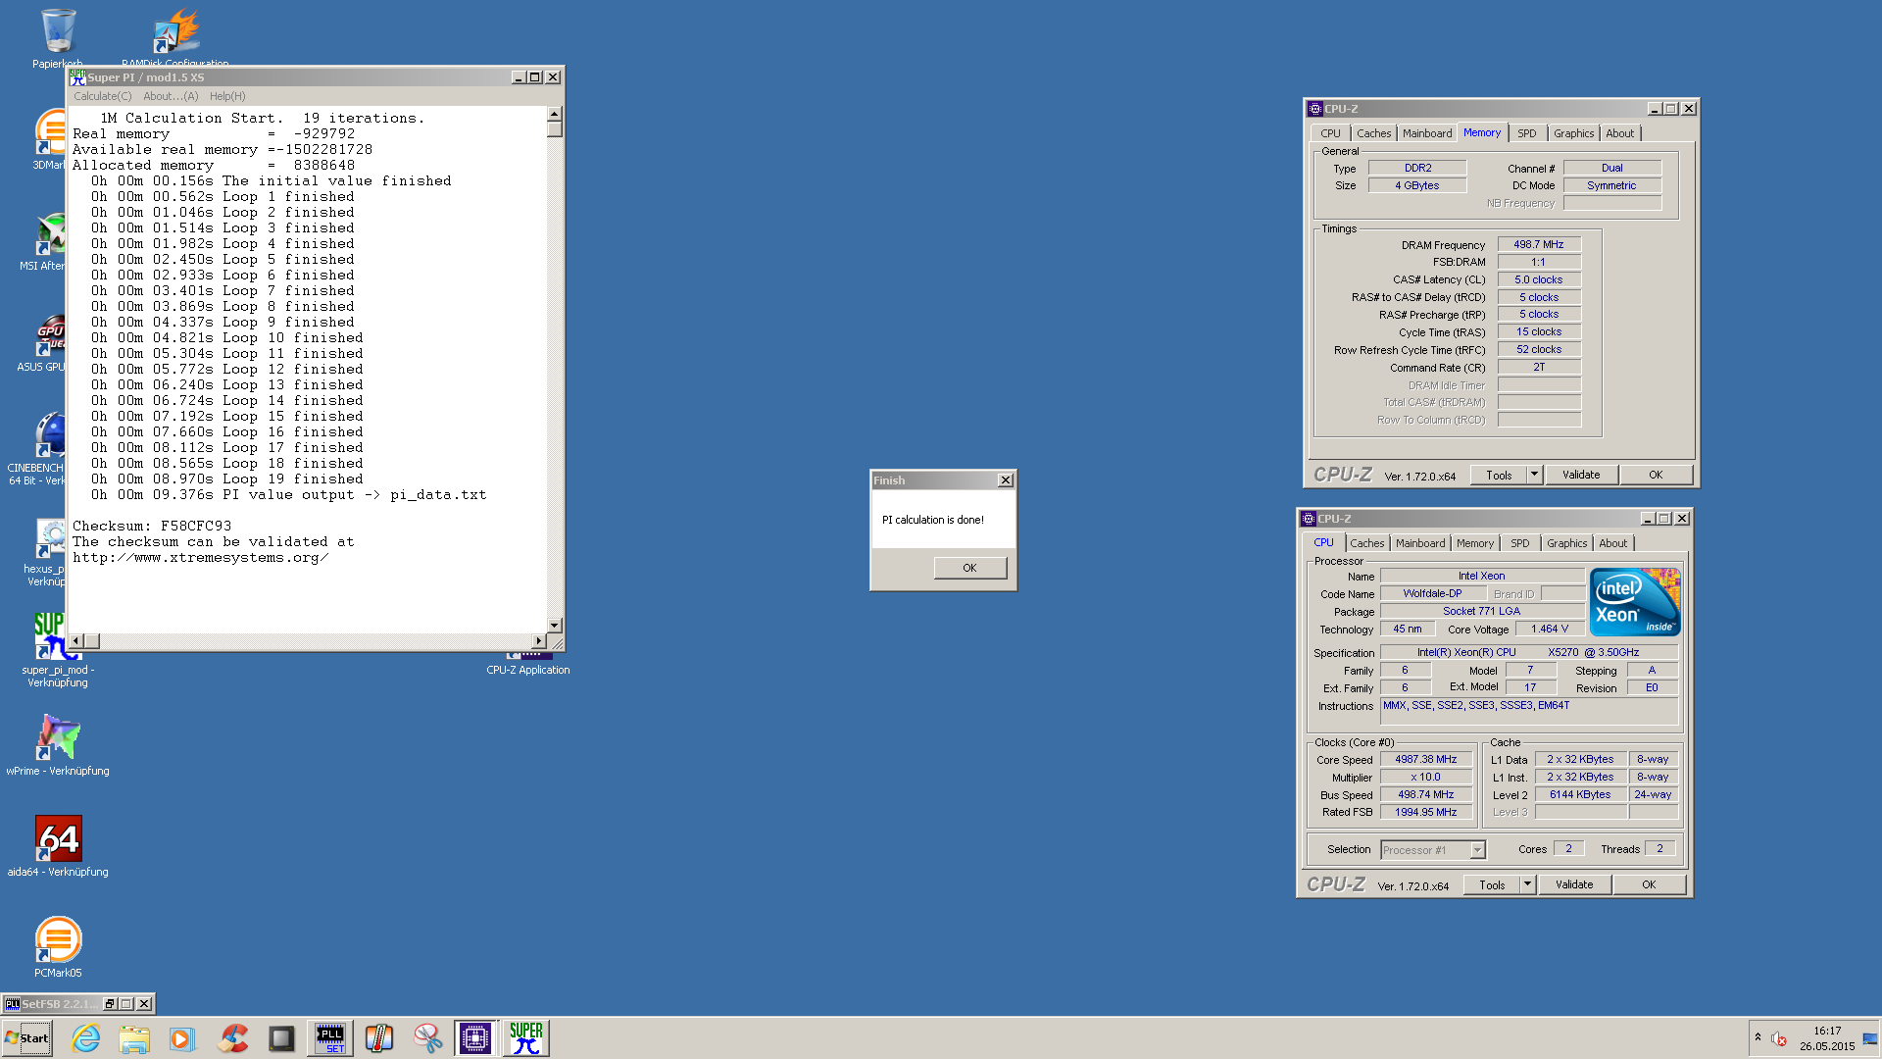Click the Intel Xeon inside logo
1882x1059 pixels.
pos(1634,602)
